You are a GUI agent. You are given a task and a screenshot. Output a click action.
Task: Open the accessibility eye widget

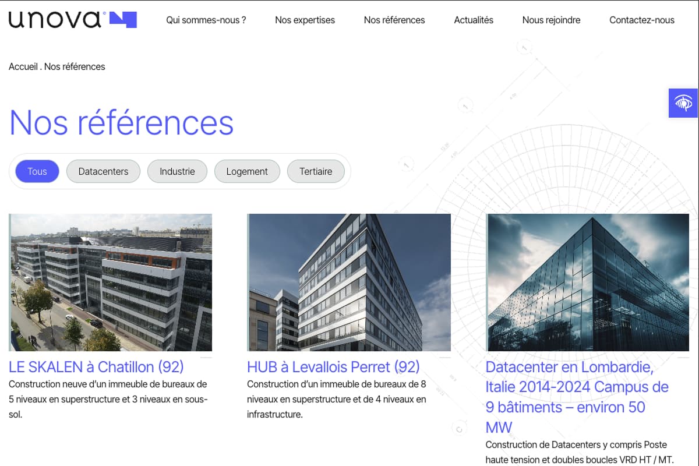click(x=683, y=103)
